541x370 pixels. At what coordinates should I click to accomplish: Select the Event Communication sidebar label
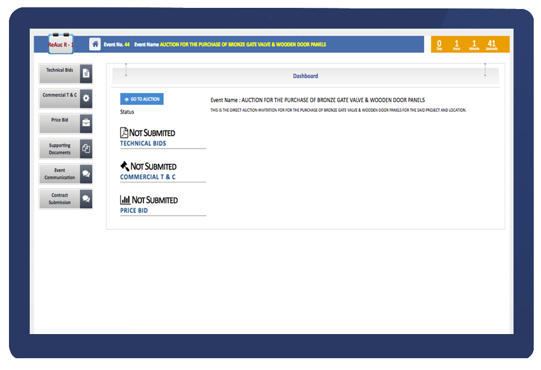[x=59, y=174]
